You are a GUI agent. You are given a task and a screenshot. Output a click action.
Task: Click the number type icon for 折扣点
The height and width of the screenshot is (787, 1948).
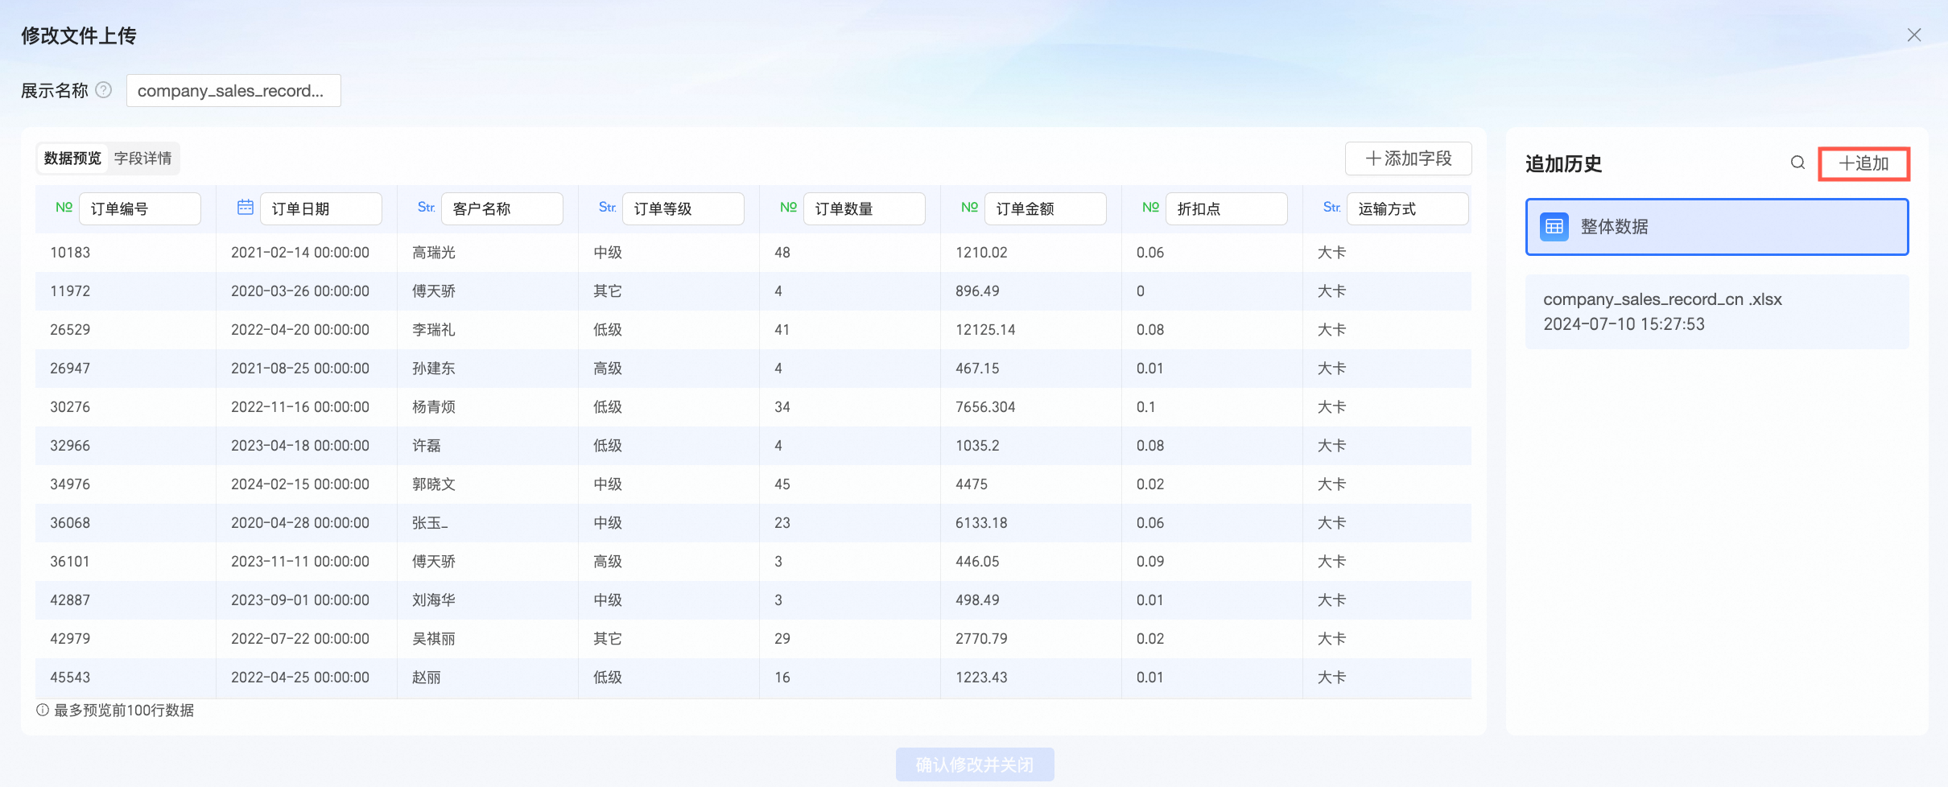(1151, 208)
